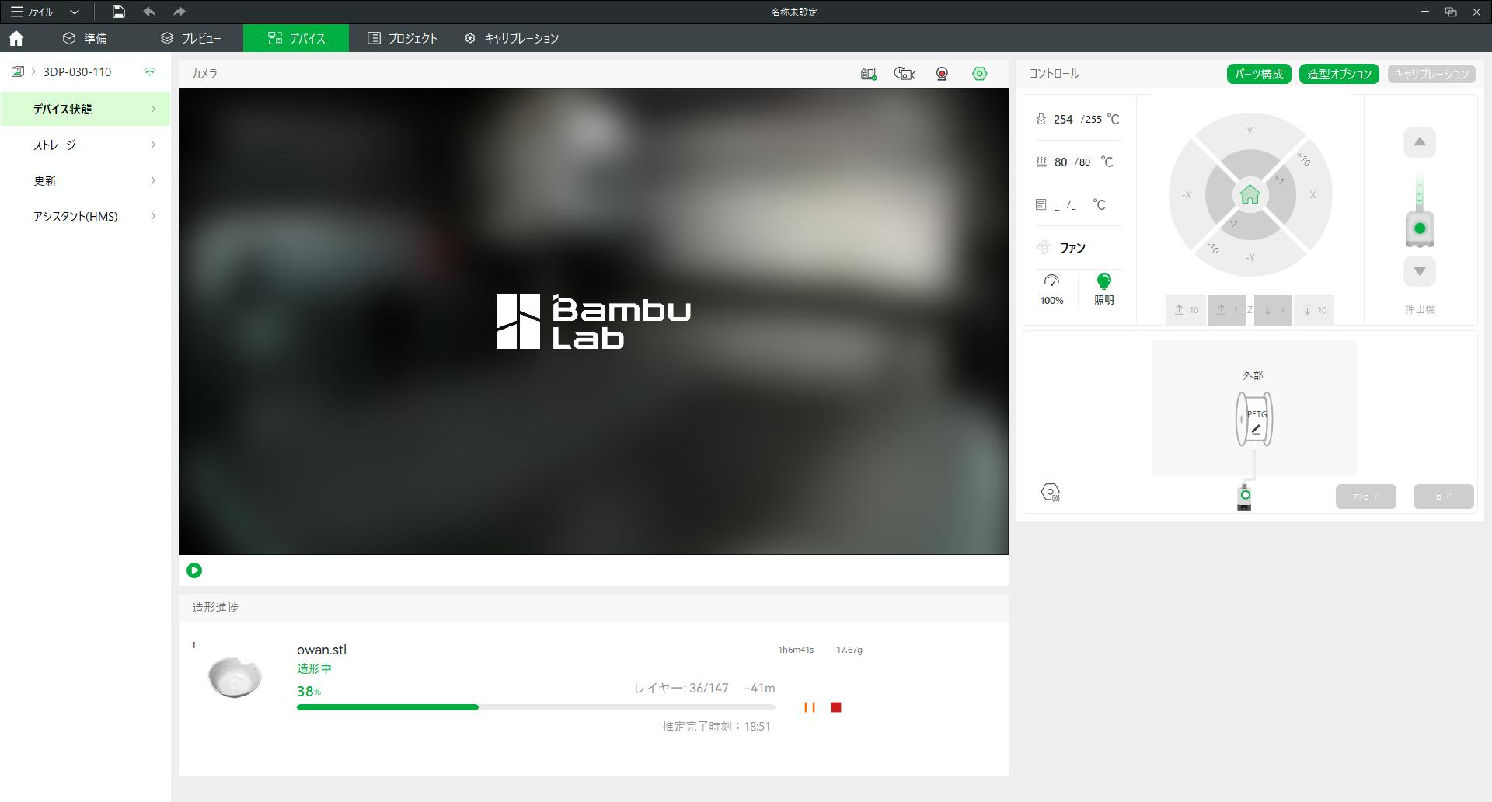Screen dimensions: 1492x802
Task: Click the AMS settings icon below filament panel
Action: pyautogui.click(x=1050, y=493)
